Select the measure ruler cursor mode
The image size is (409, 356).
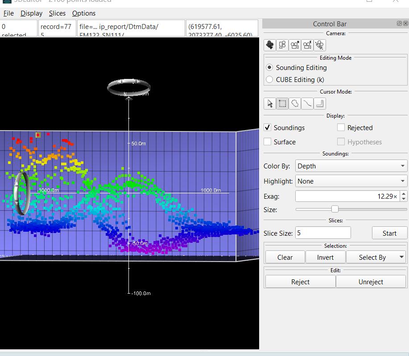pos(320,103)
